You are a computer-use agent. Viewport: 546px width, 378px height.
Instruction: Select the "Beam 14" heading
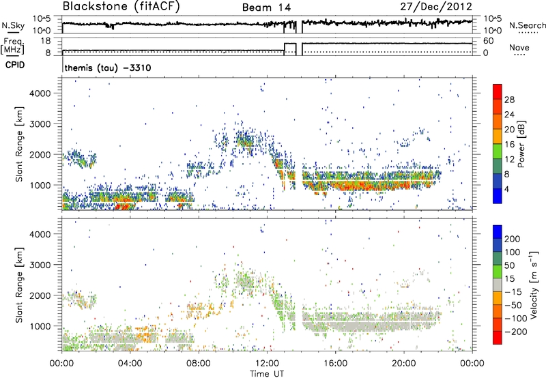(266, 8)
